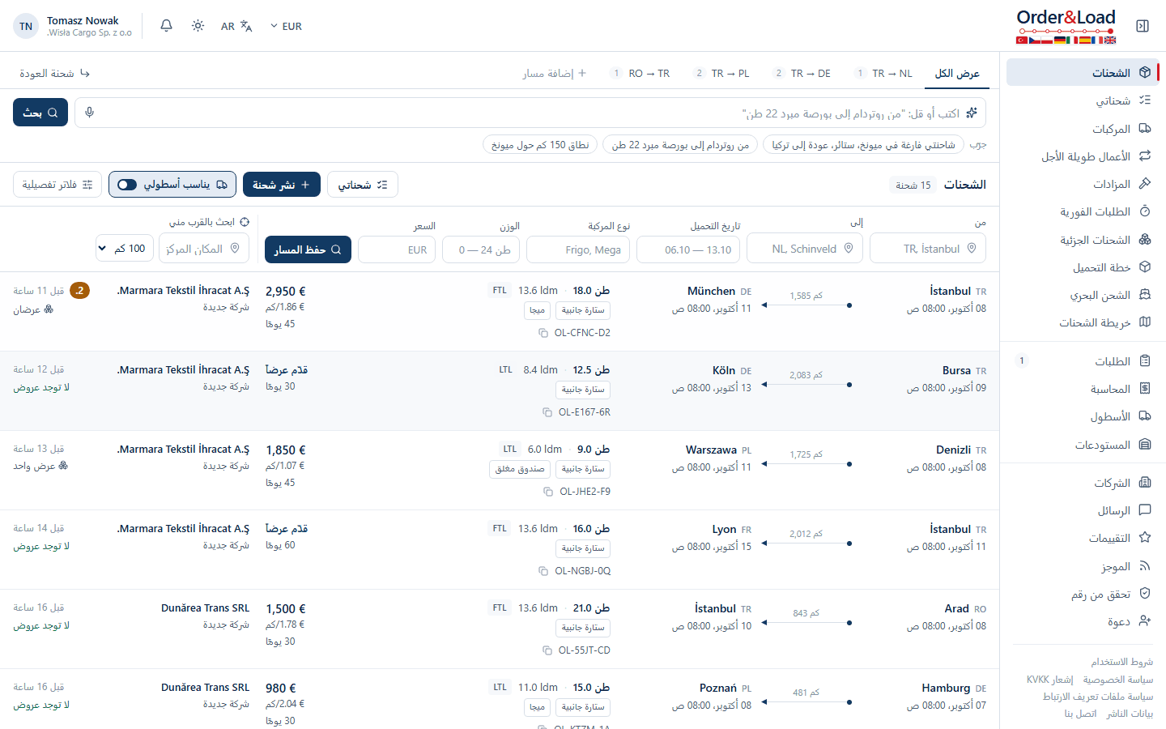This screenshot has height=729, width=1166.
Task: Switch theme with the sun icon
Action: [x=198, y=26]
